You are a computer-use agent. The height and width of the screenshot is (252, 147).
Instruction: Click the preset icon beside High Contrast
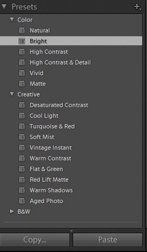[x=22, y=52]
